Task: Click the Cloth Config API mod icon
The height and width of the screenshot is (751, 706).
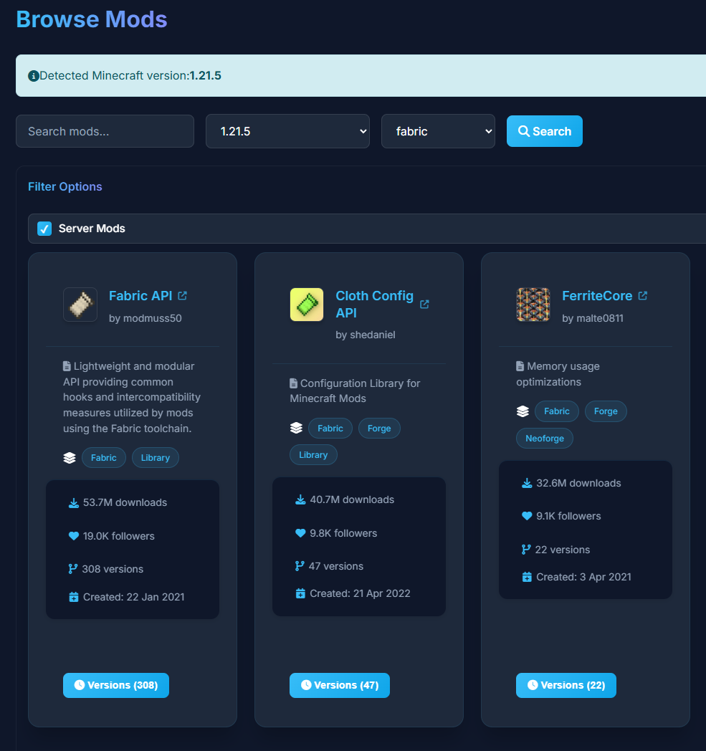Action: pos(307,305)
